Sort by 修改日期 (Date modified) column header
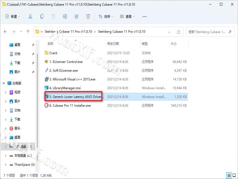 [x=113, y=44]
